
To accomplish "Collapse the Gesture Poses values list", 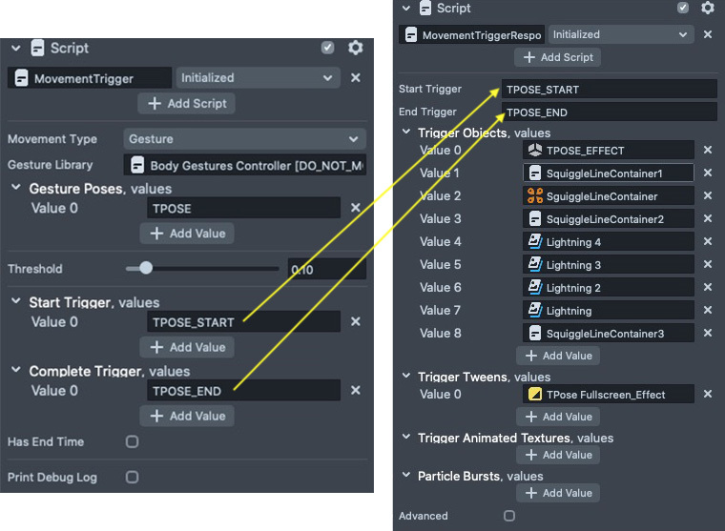I will click(15, 187).
